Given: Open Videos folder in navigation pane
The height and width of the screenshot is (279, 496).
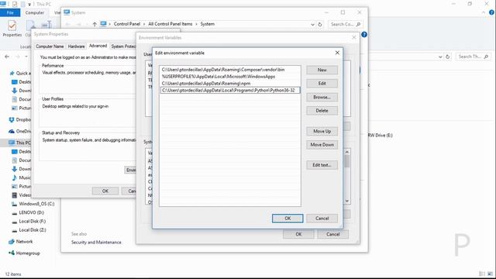Looking at the screenshot, I should [x=22, y=195].
